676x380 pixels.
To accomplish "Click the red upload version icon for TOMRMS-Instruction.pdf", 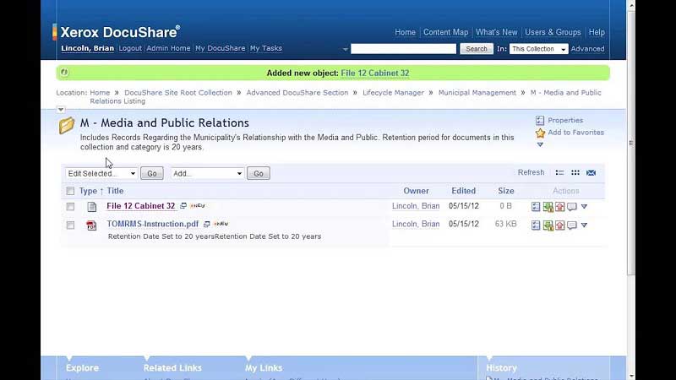I will pos(560,225).
